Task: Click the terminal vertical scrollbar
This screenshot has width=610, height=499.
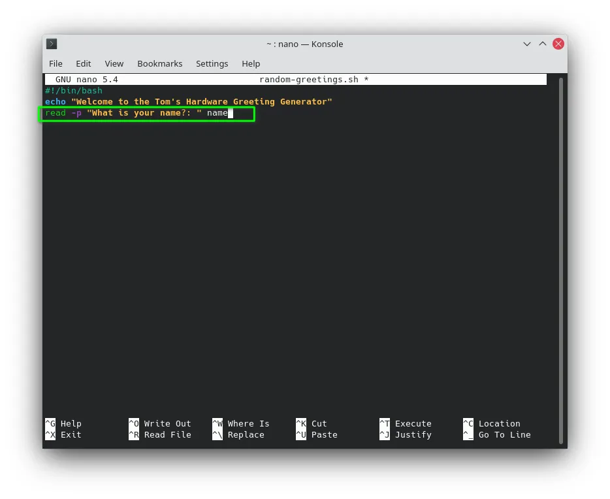Action: pyautogui.click(x=561, y=261)
